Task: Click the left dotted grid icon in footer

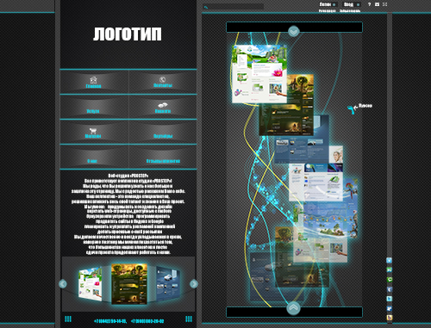Action: pos(68,319)
